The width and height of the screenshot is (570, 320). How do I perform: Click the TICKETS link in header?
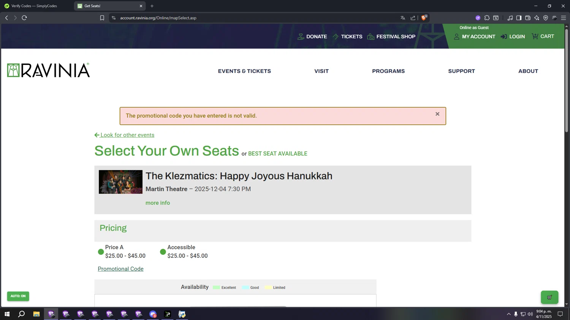(347, 37)
